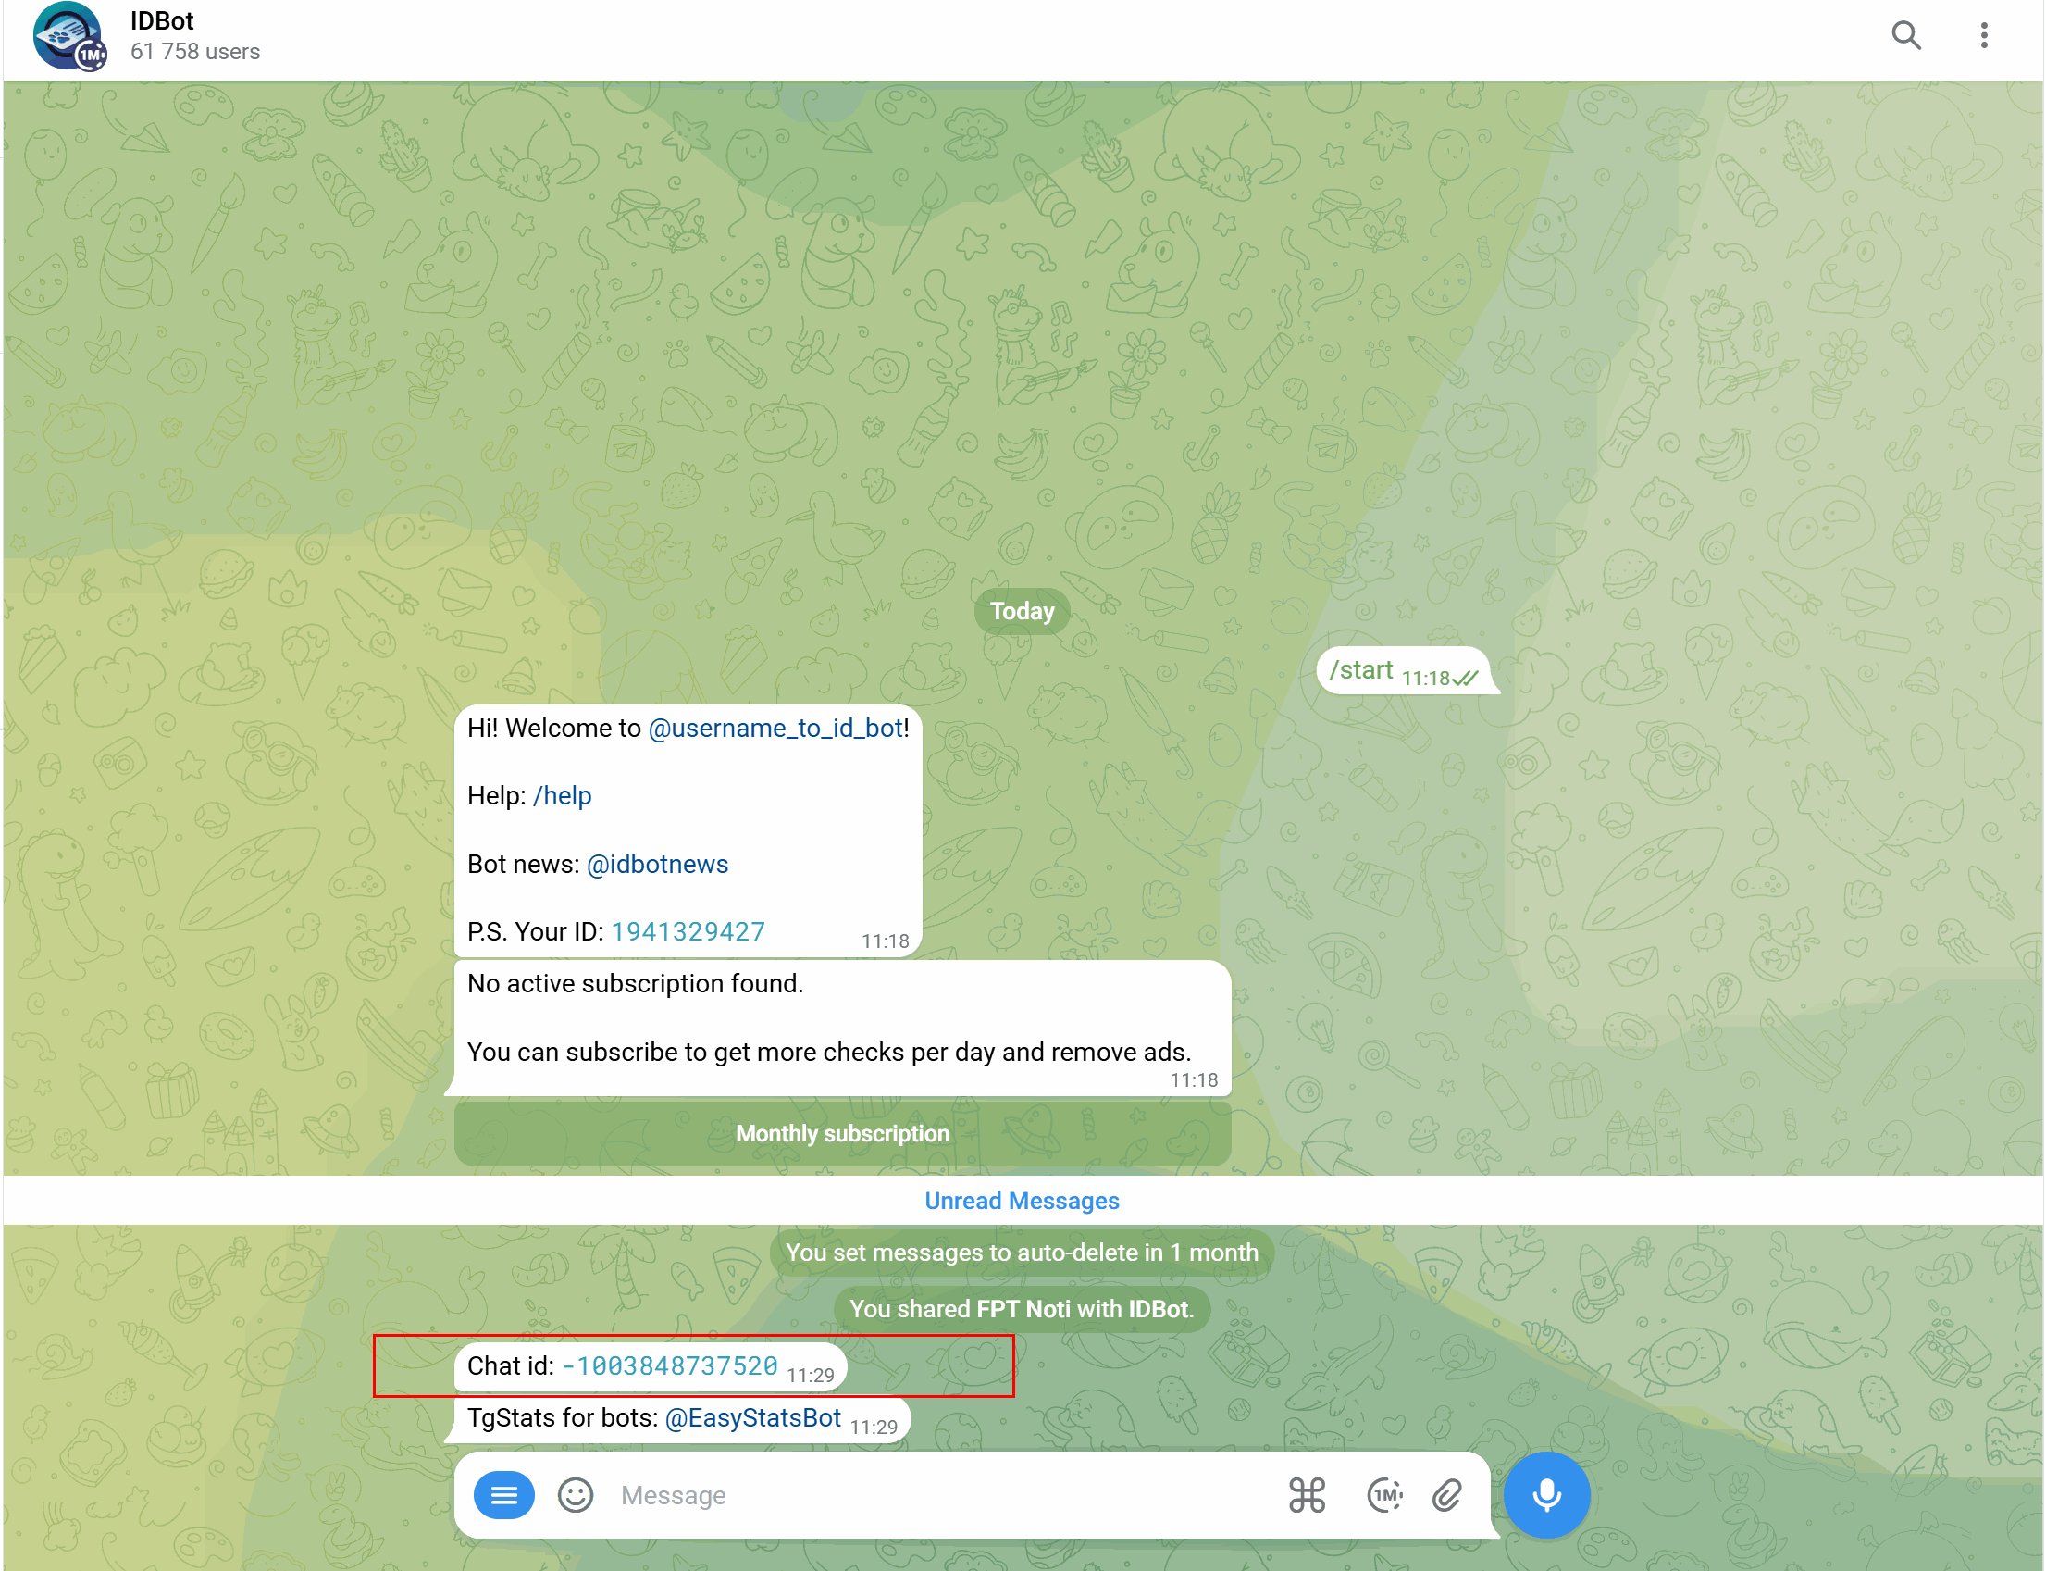Attach a file with the paperclip
Screen dimensions: 2046x1571
[x=1447, y=1494]
